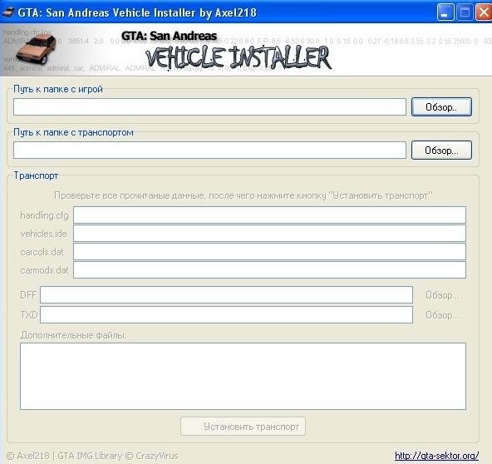This screenshot has height=464, width=492.
Task: Click the Установить транспорт install button
Action: [243, 427]
